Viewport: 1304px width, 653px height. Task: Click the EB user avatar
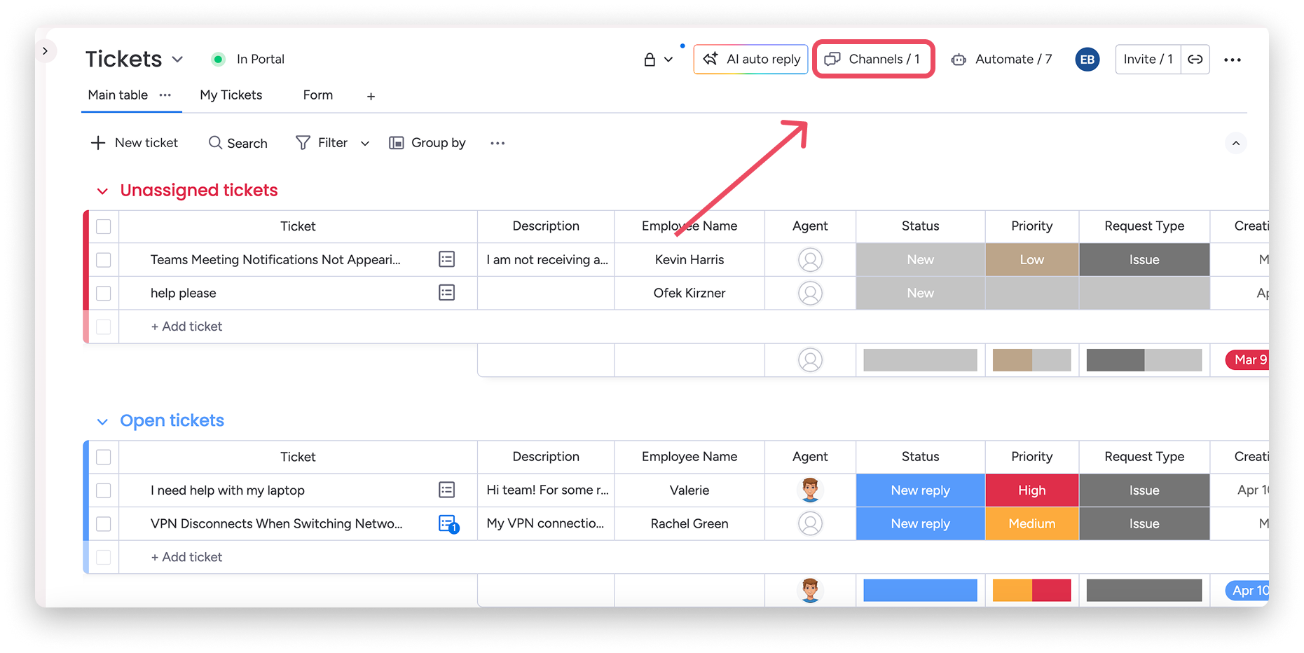(1087, 59)
